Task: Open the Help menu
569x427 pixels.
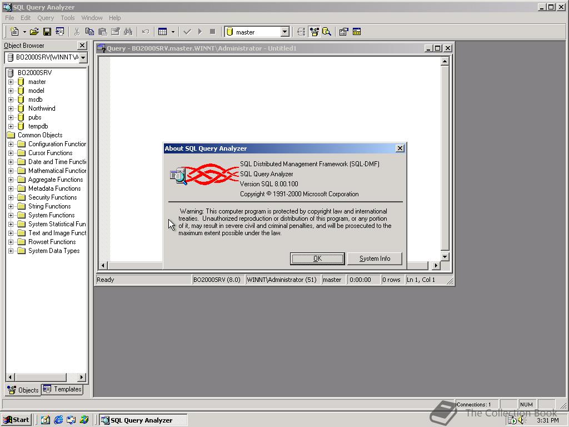Action: coord(114,18)
